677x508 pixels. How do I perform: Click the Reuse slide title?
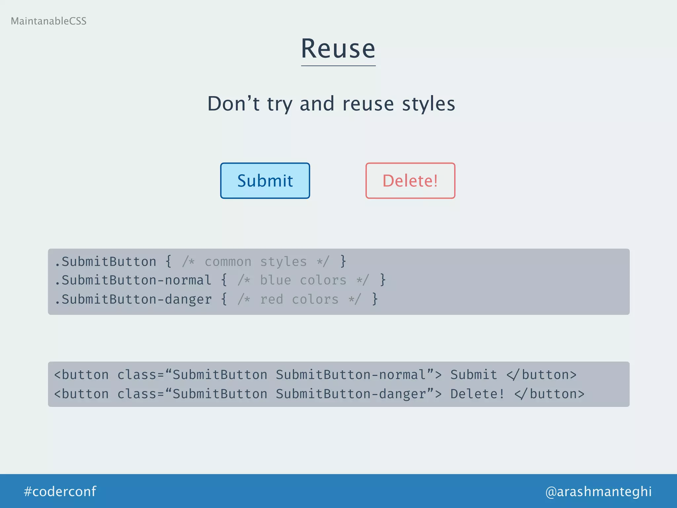338,49
